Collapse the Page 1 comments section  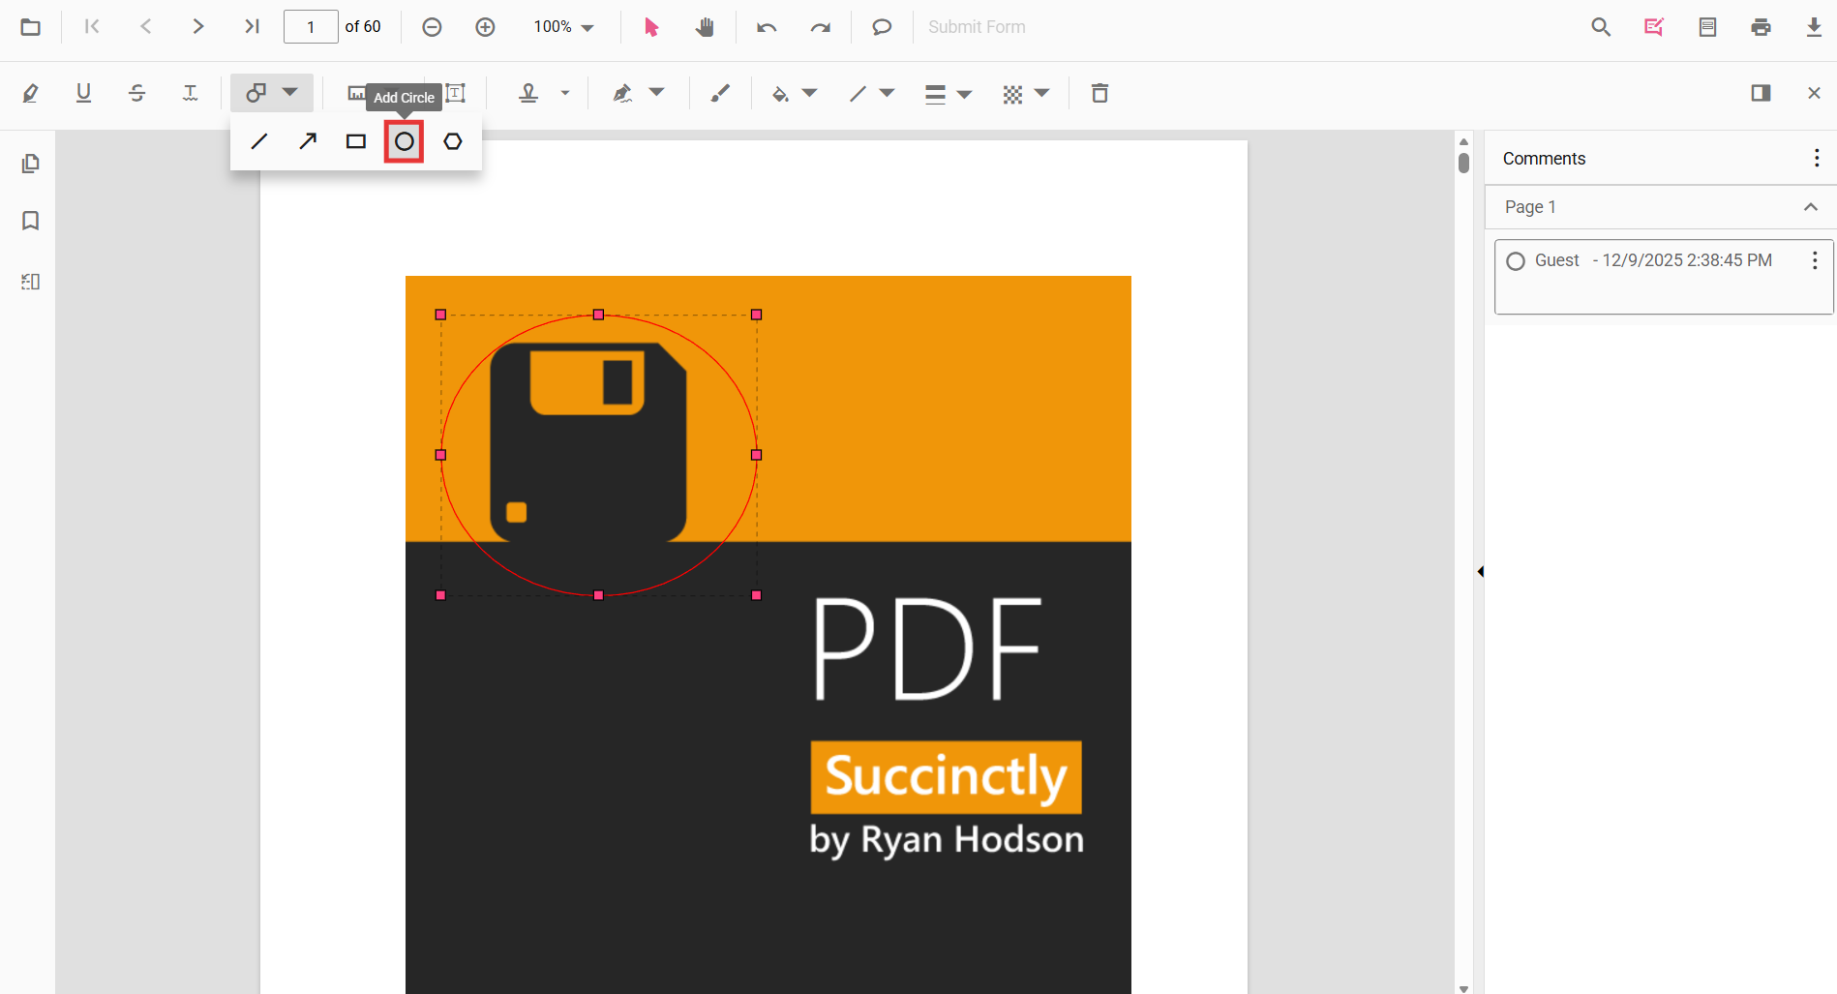[x=1810, y=207]
